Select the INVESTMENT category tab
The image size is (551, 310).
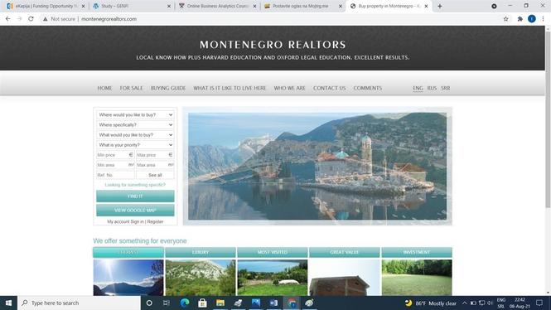[x=417, y=252]
